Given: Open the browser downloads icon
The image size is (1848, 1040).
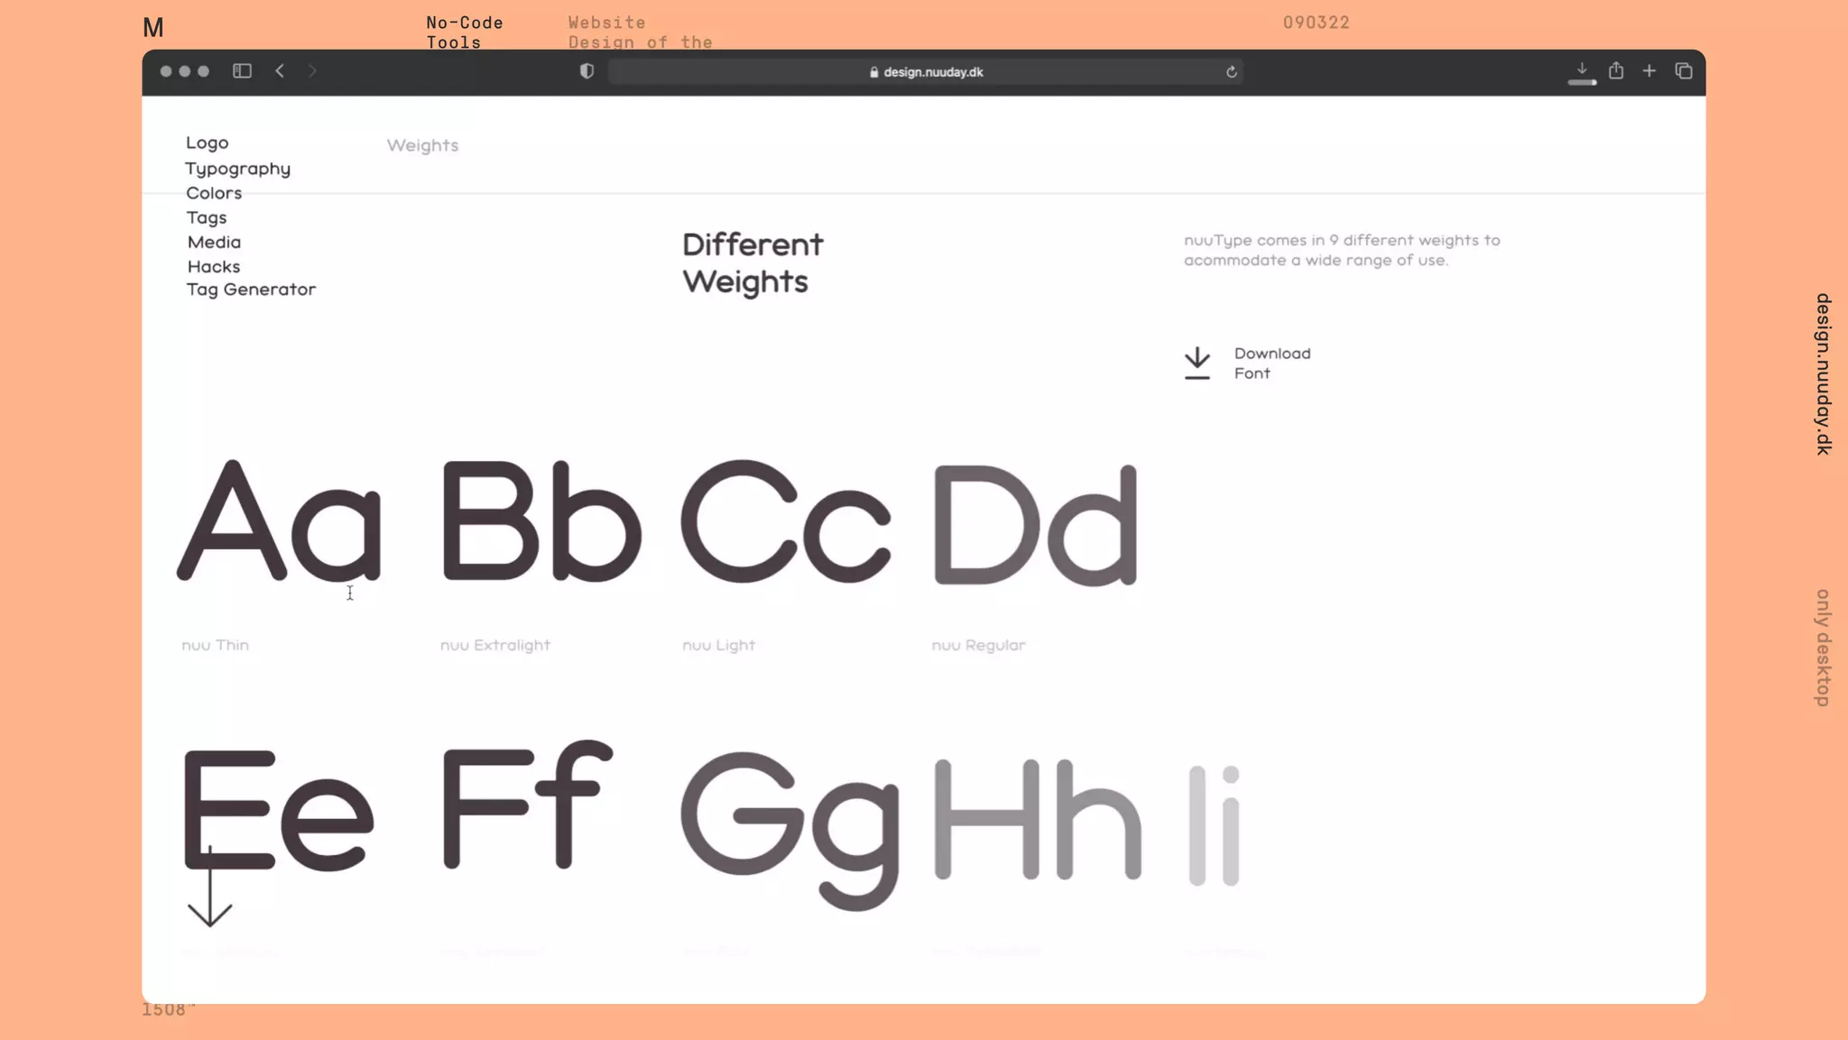Looking at the screenshot, I should click(x=1581, y=71).
